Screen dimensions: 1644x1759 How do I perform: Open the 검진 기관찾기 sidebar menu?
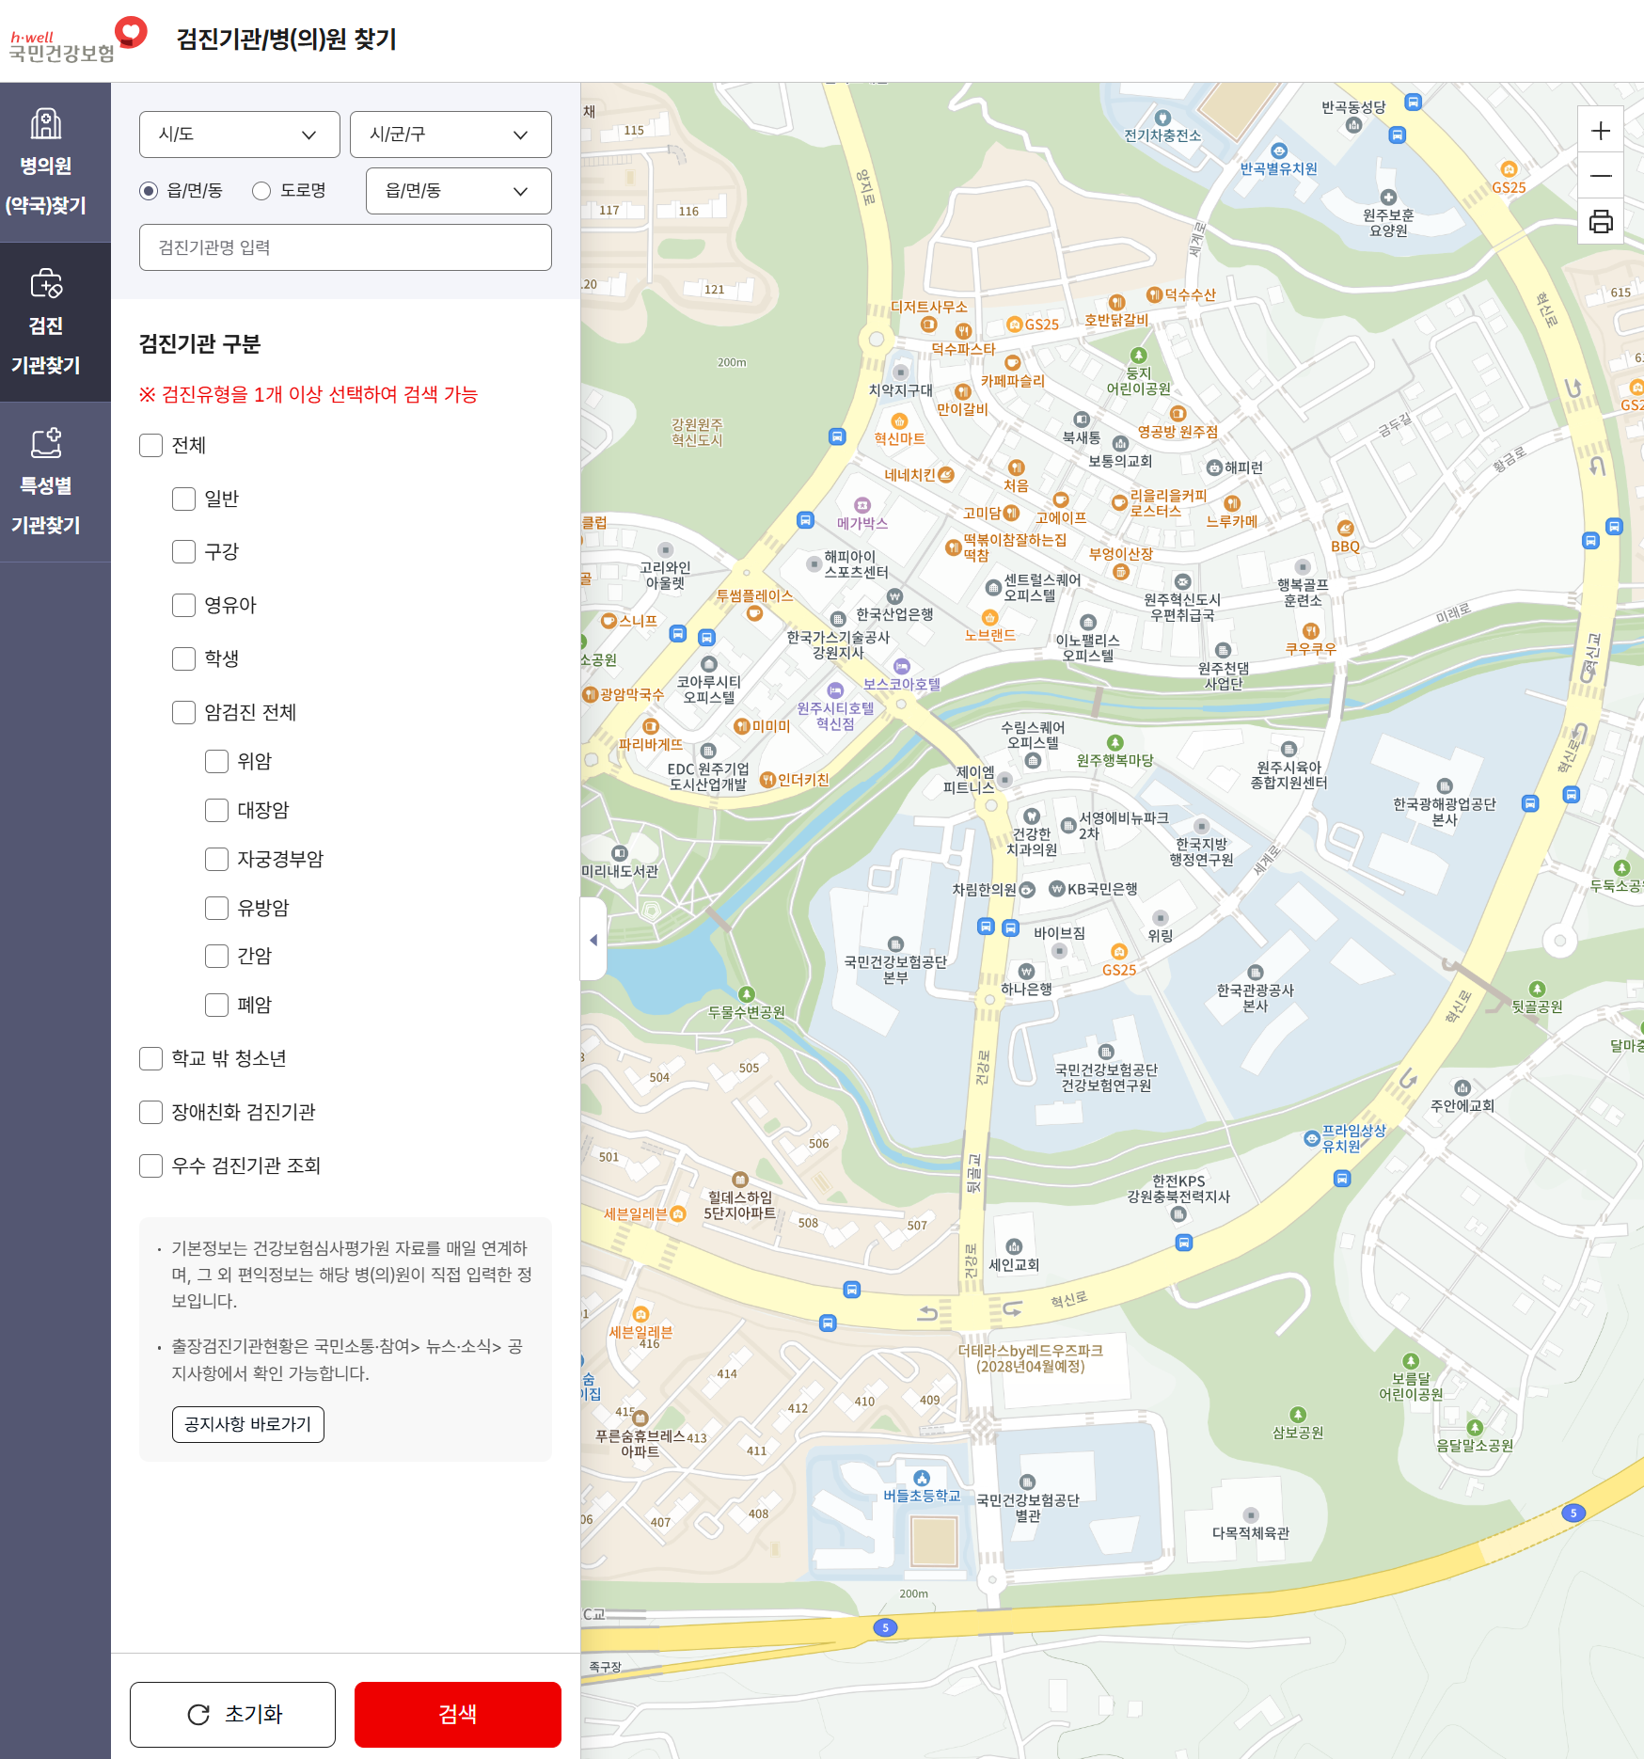(x=55, y=323)
